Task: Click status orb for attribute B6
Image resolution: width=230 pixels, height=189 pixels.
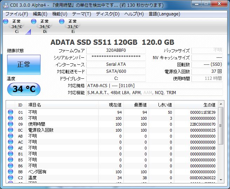Action: coord(11,166)
